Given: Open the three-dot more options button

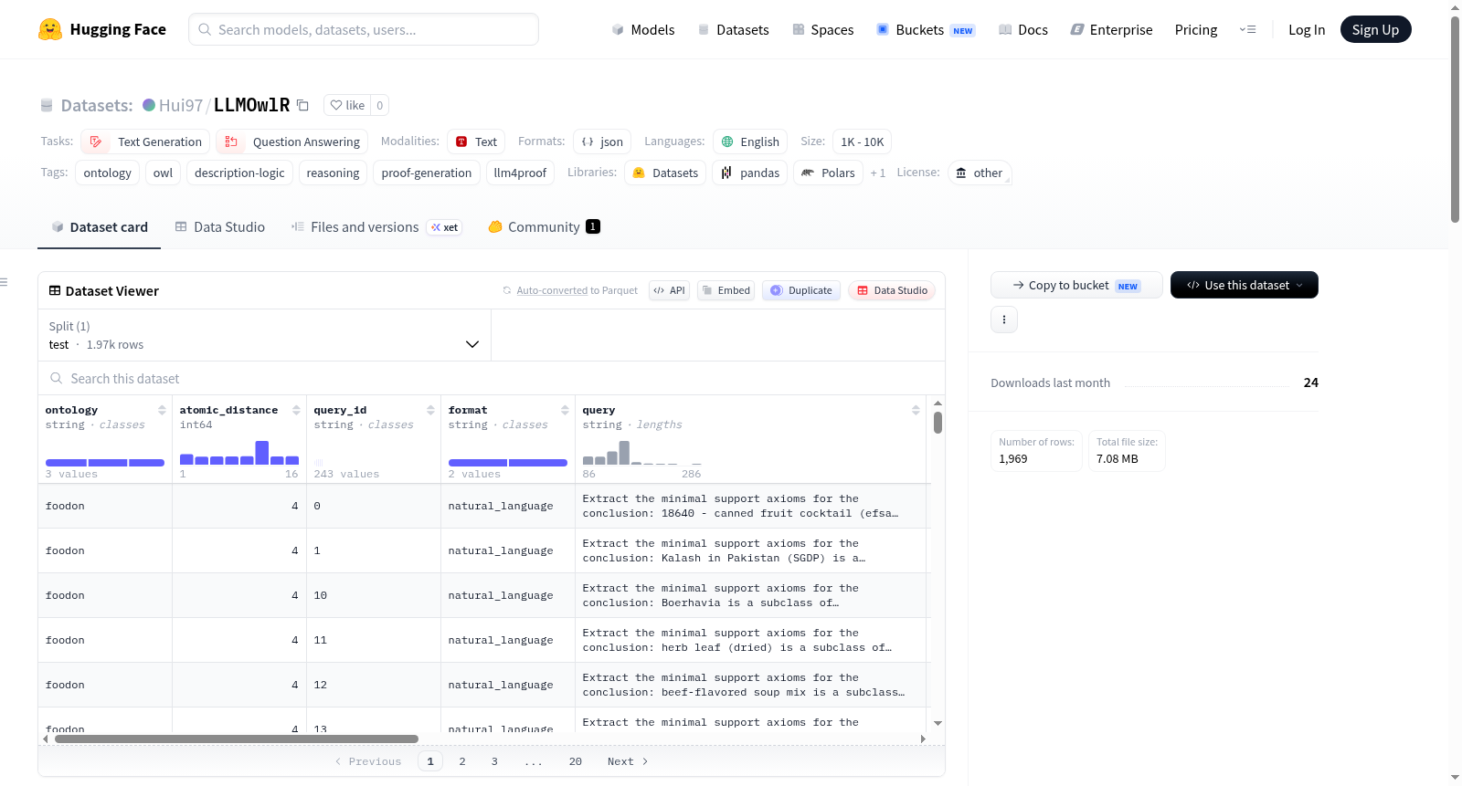Looking at the screenshot, I should 1004,320.
